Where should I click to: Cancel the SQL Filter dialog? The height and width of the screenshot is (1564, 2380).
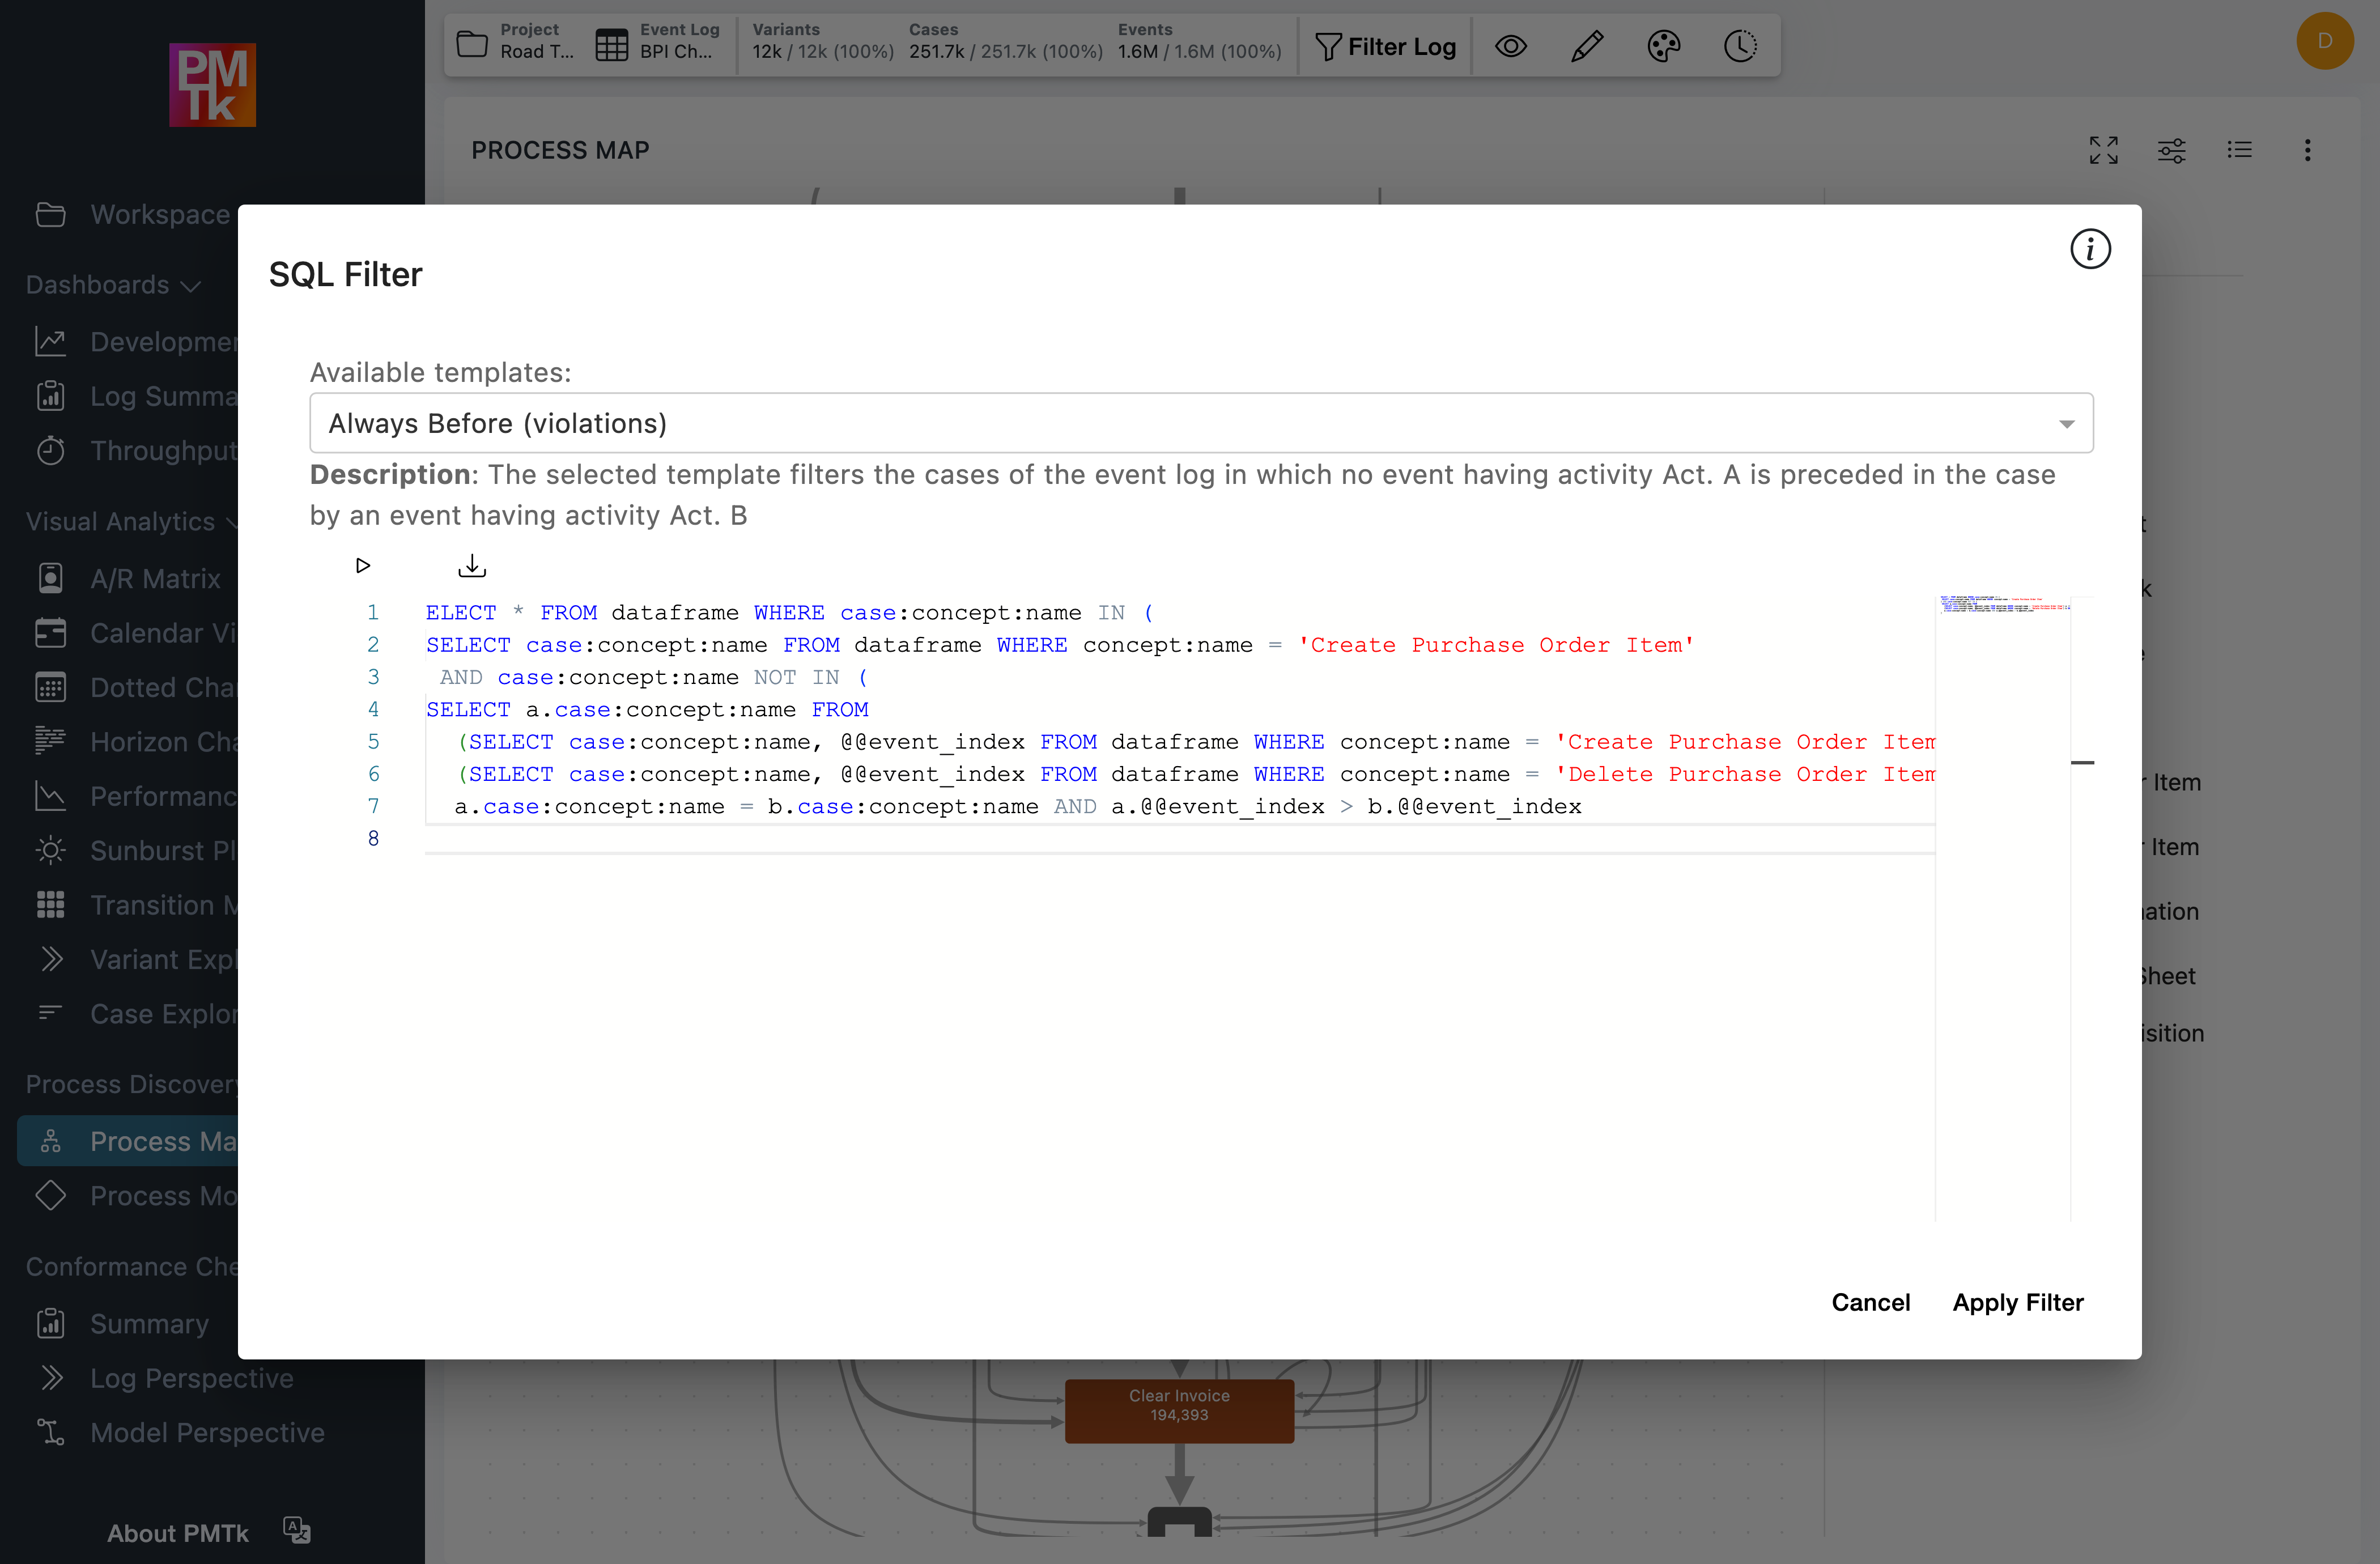[x=1871, y=1302]
